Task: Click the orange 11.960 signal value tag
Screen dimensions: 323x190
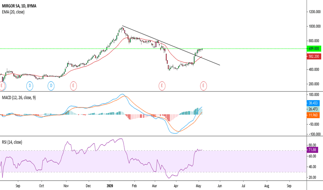Action: [313, 115]
